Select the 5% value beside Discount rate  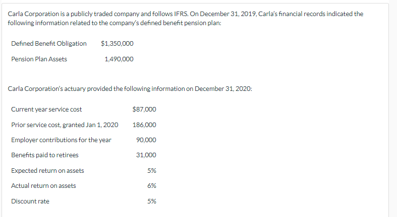point(152,201)
